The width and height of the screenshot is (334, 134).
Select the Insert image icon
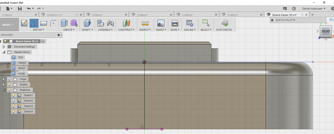161,23
